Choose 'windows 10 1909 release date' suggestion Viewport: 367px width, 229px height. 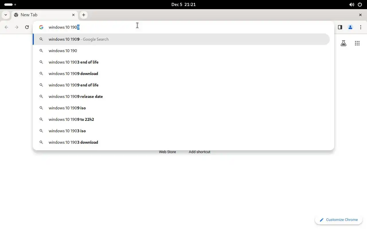coord(181,96)
